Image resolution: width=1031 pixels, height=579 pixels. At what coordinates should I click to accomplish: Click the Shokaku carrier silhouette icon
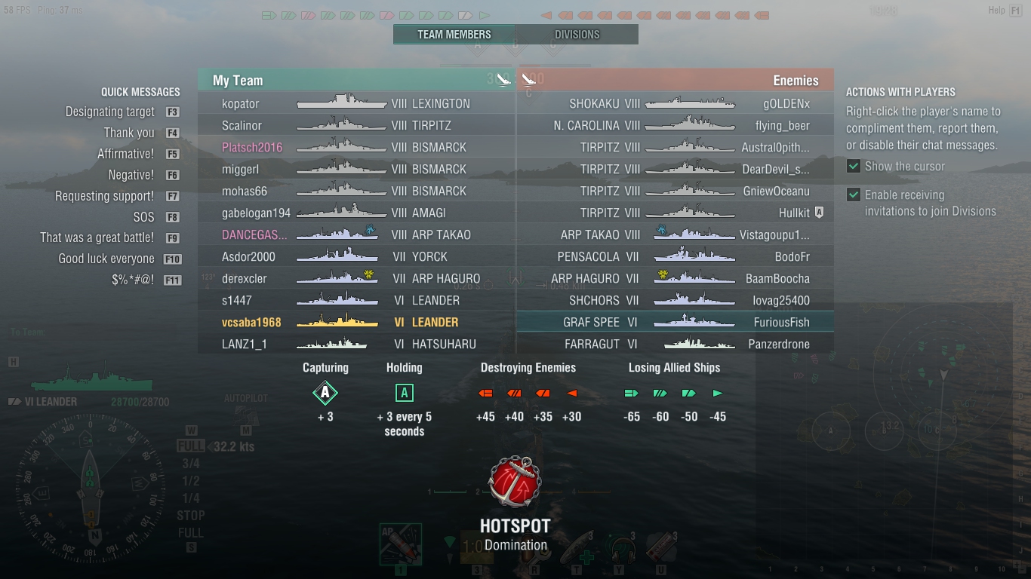click(690, 104)
